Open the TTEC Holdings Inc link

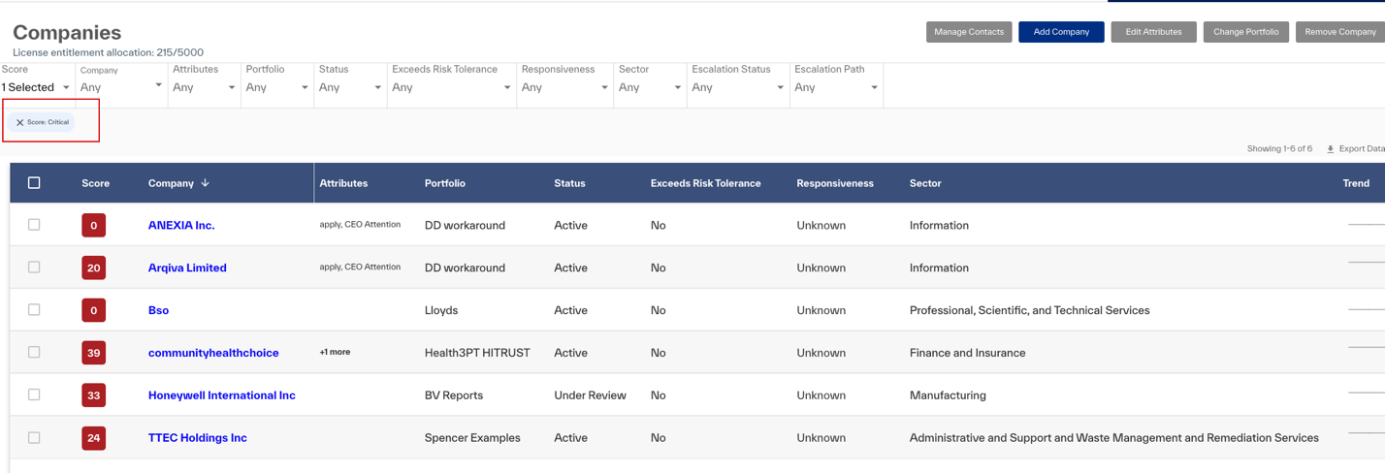tap(198, 439)
